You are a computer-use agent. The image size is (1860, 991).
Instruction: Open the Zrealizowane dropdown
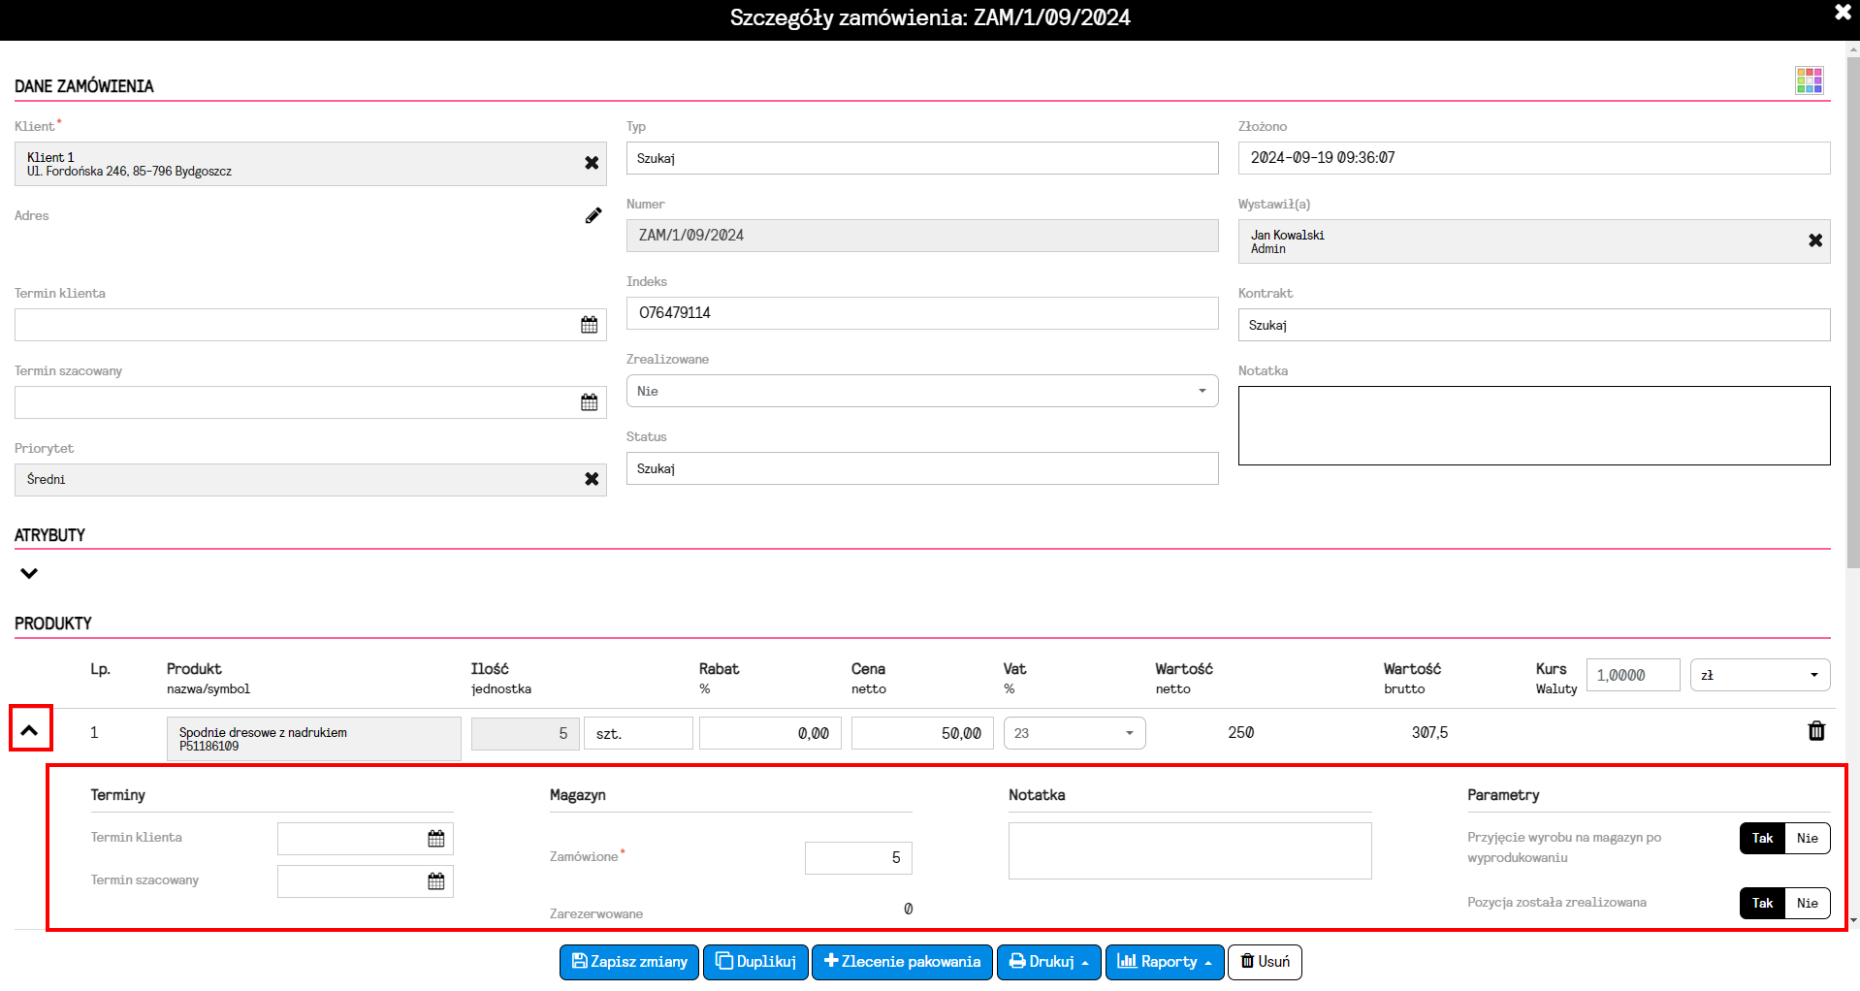pos(921,391)
